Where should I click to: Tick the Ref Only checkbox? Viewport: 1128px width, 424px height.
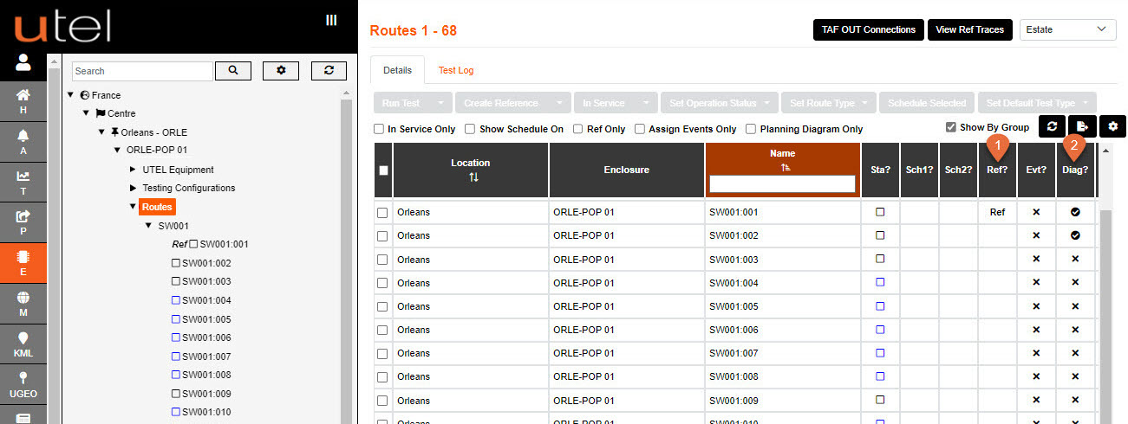[579, 129]
